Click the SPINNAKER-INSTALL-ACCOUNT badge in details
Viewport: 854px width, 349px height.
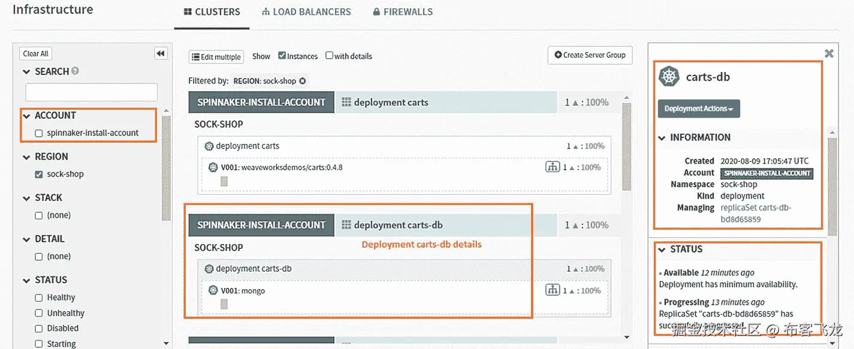pos(767,173)
